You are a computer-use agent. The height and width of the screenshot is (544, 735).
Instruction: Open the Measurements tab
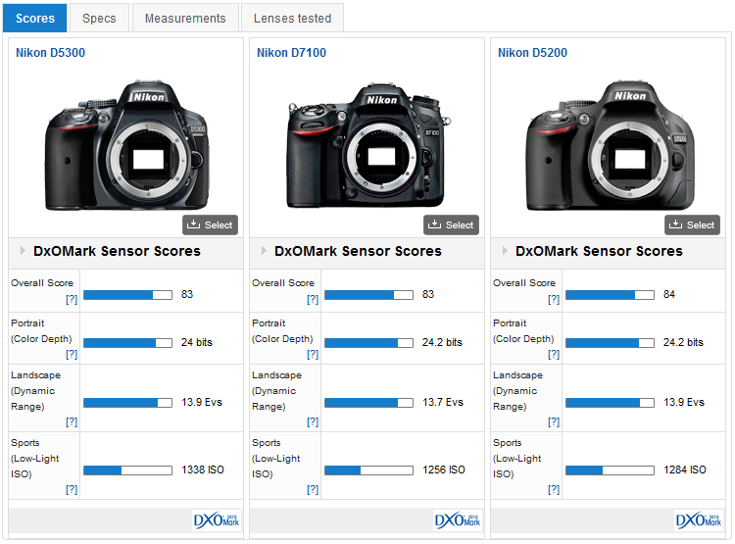click(185, 18)
